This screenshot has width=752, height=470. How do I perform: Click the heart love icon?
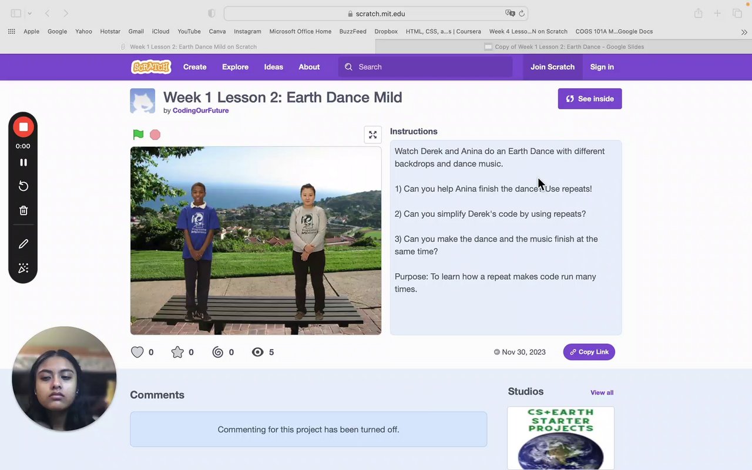(137, 352)
